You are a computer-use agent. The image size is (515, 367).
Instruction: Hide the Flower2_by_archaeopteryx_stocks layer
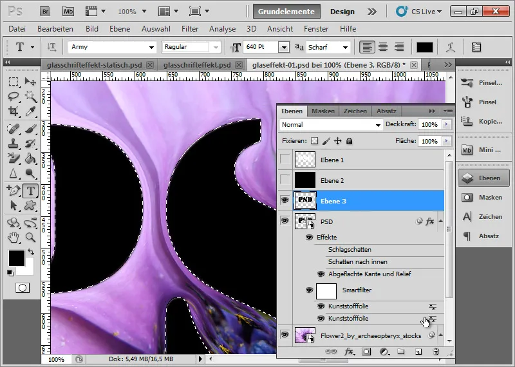[x=285, y=335]
